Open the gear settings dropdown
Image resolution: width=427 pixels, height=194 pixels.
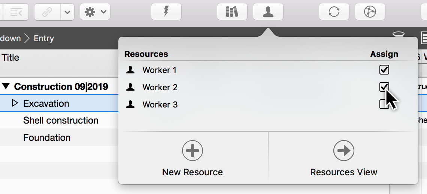coord(95,12)
